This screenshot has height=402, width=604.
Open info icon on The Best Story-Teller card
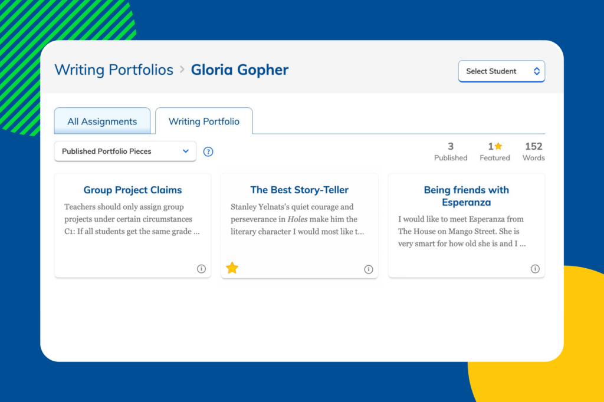[x=368, y=269]
